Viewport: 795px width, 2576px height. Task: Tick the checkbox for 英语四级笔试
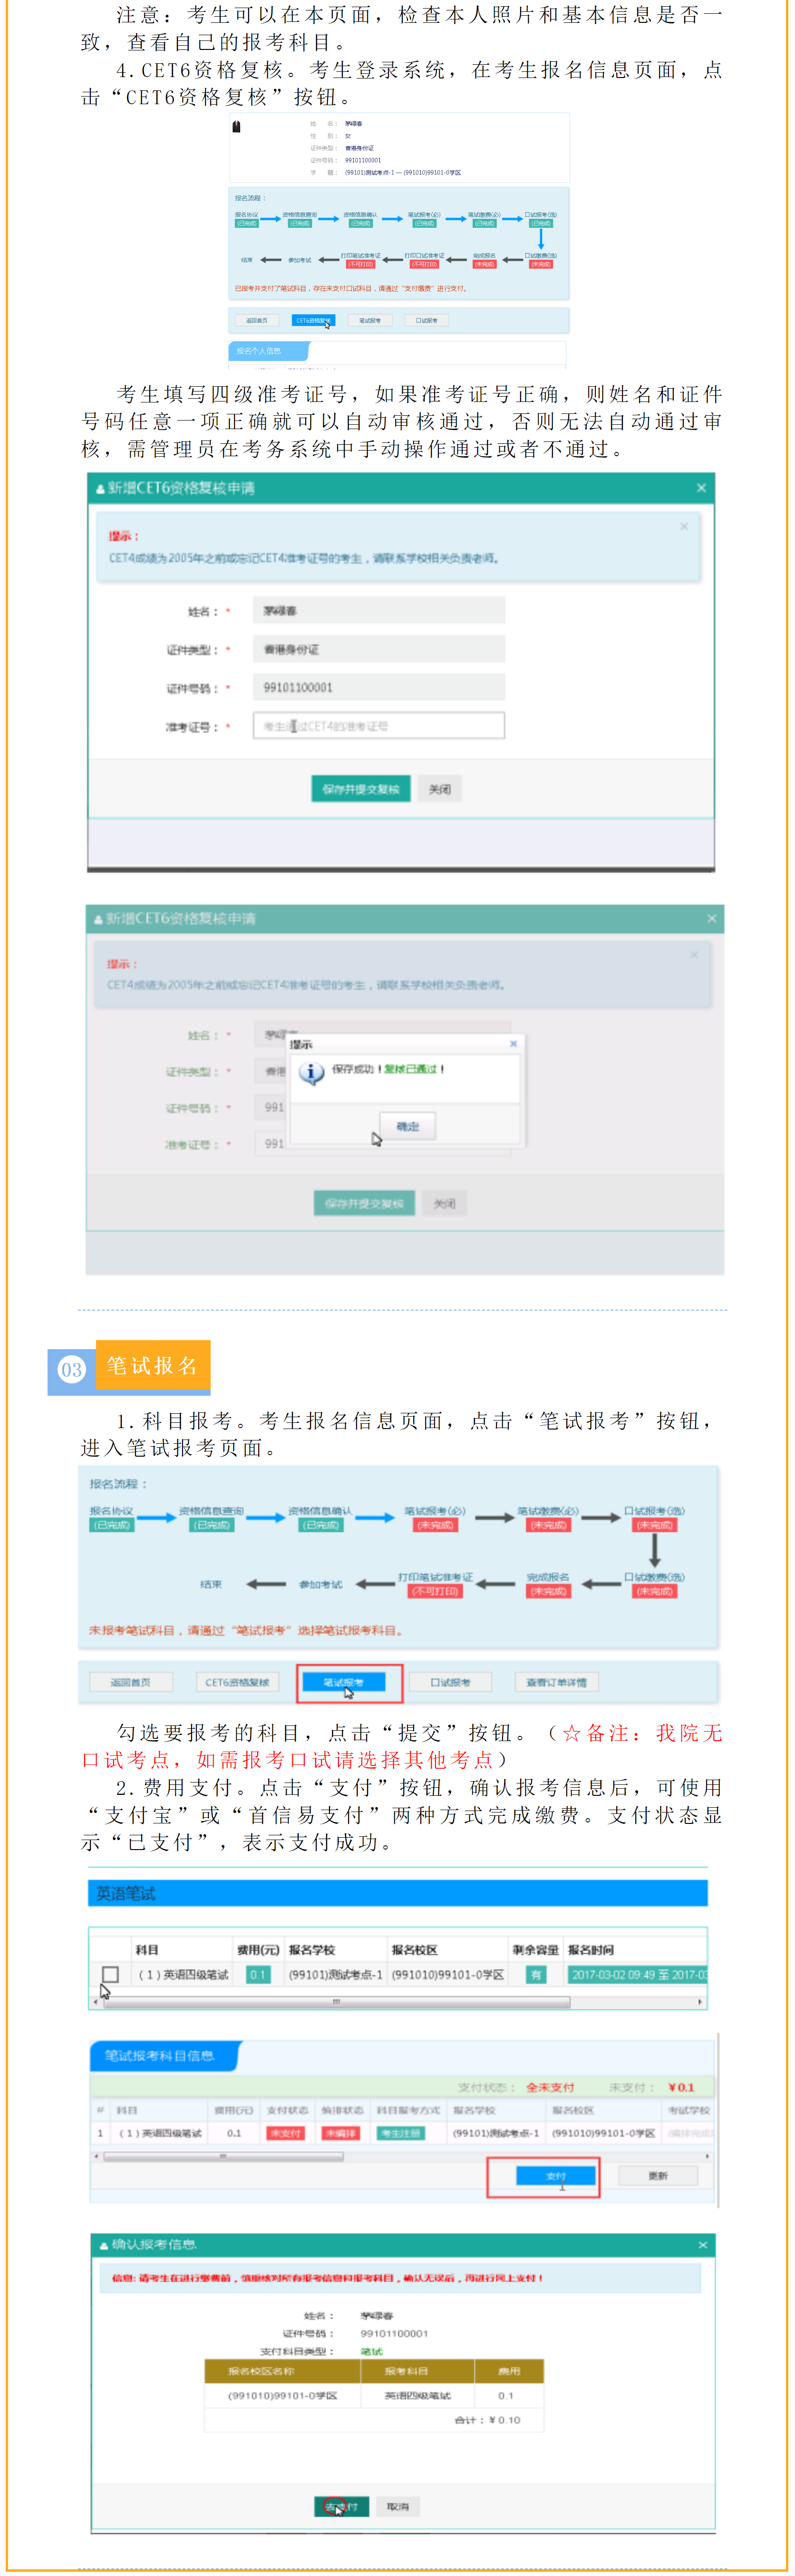(111, 1974)
